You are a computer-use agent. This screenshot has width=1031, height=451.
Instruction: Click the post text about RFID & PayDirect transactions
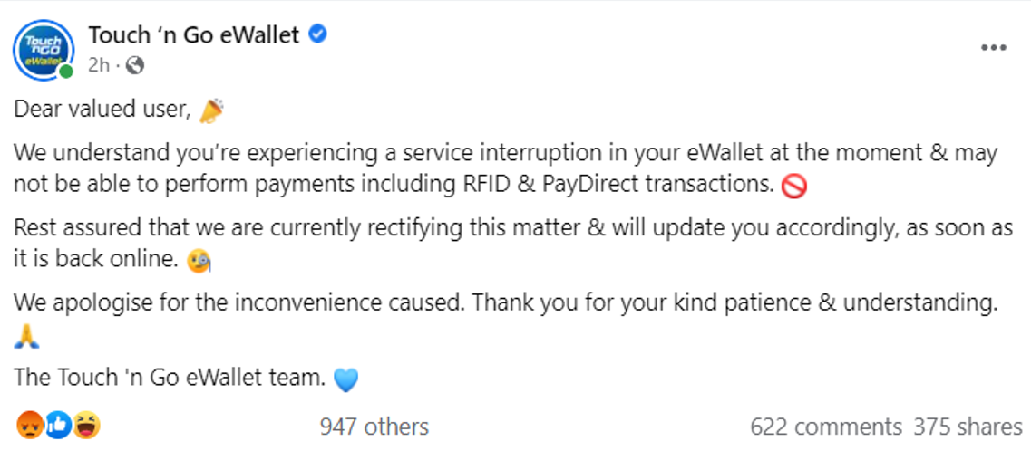(x=506, y=169)
